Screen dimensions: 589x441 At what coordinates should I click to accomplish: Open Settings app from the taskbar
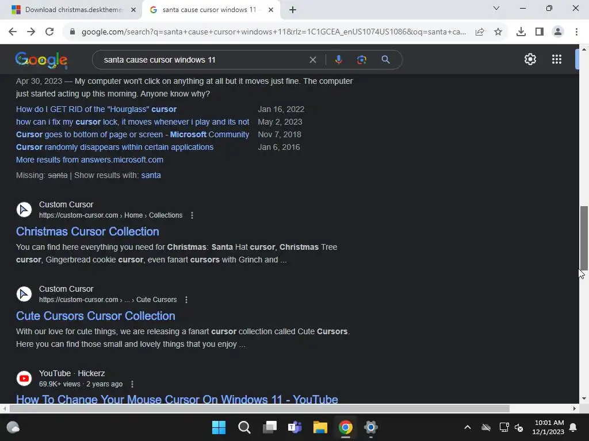(x=371, y=427)
